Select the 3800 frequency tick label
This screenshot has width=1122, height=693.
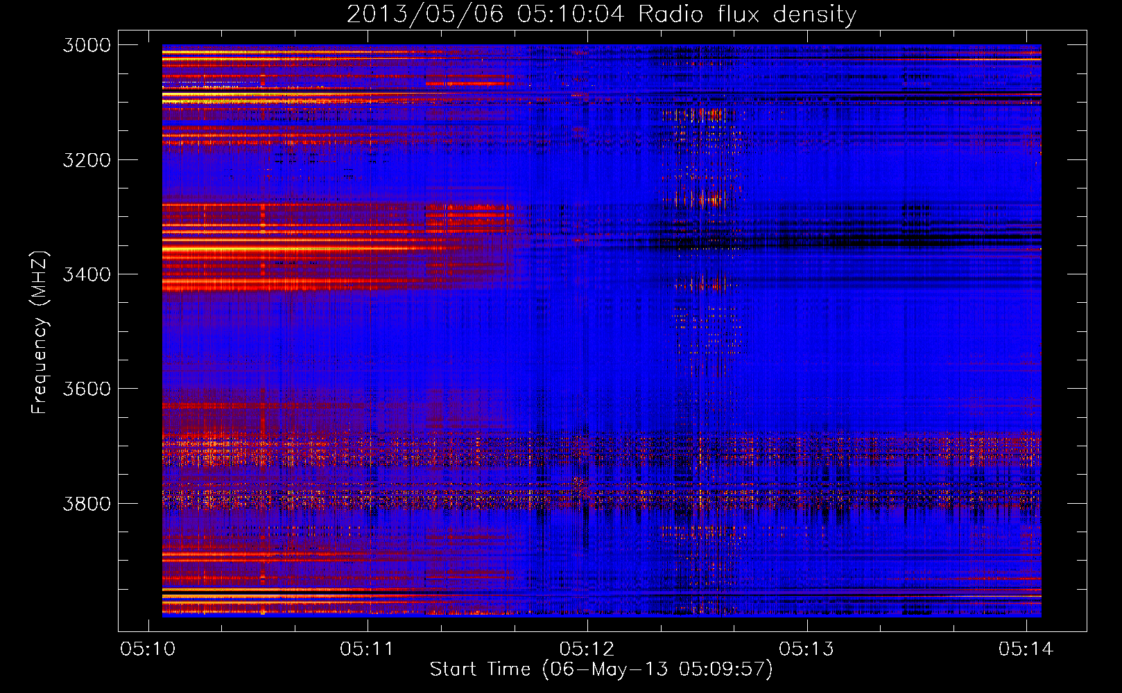point(87,503)
